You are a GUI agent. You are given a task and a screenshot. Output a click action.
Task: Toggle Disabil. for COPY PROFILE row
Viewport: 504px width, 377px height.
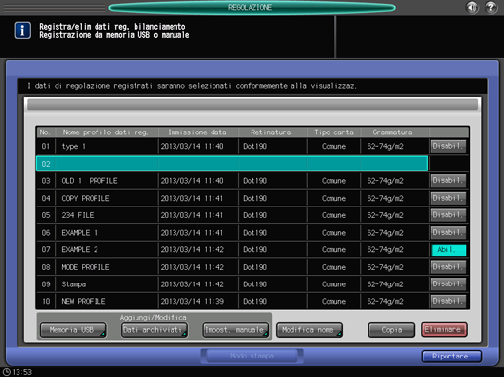448,198
